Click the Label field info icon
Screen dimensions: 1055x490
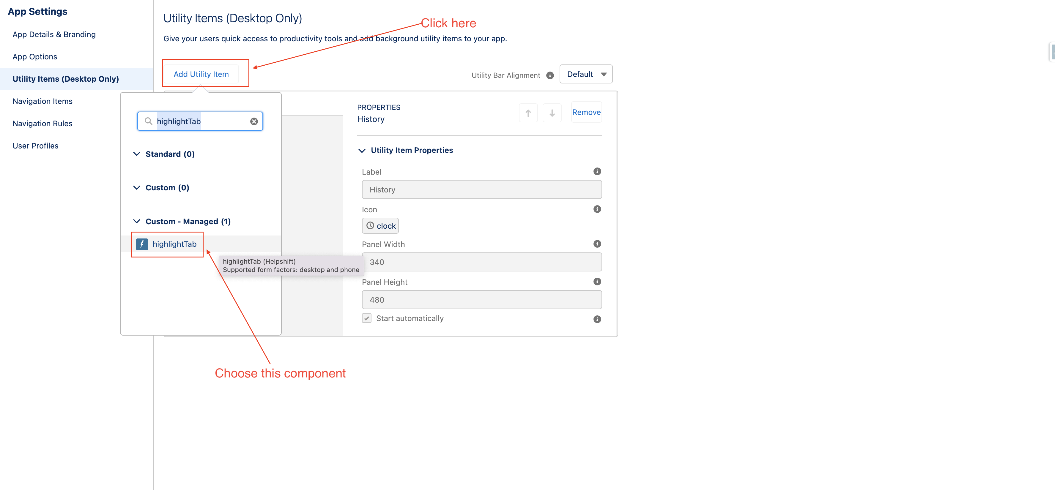tap(597, 172)
